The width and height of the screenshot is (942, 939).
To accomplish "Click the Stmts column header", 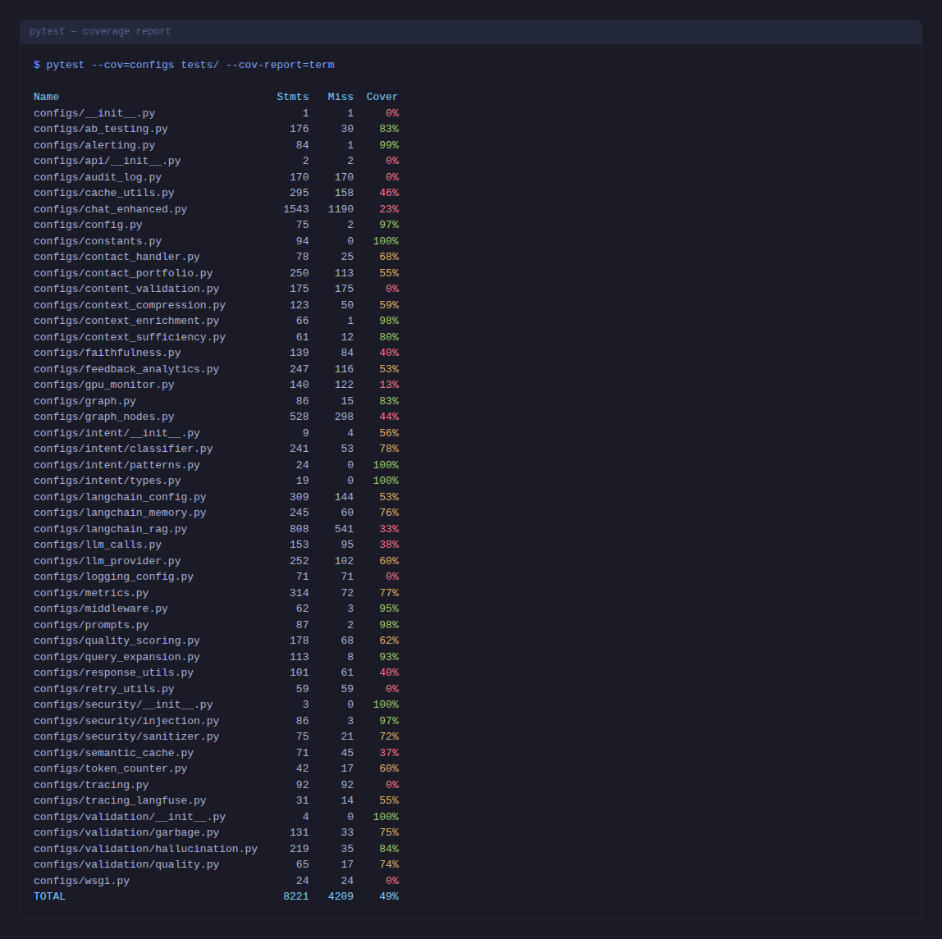I will pyautogui.click(x=293, y=97).
